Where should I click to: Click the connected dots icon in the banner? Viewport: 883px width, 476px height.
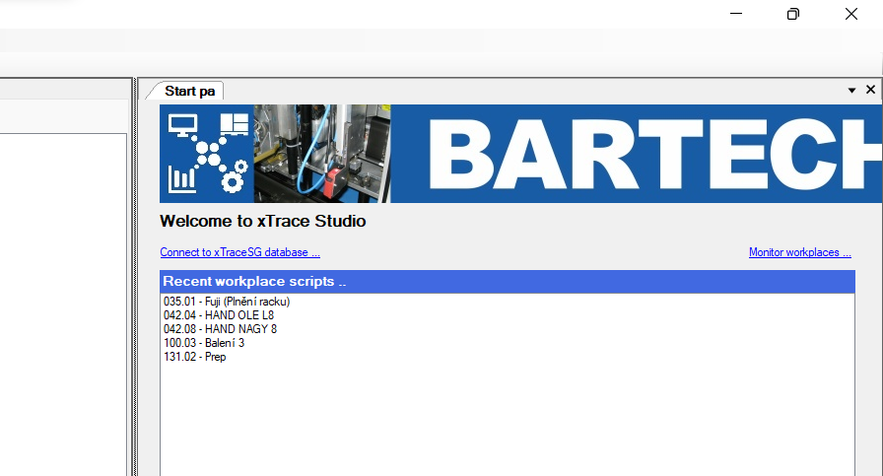point(209,153)
